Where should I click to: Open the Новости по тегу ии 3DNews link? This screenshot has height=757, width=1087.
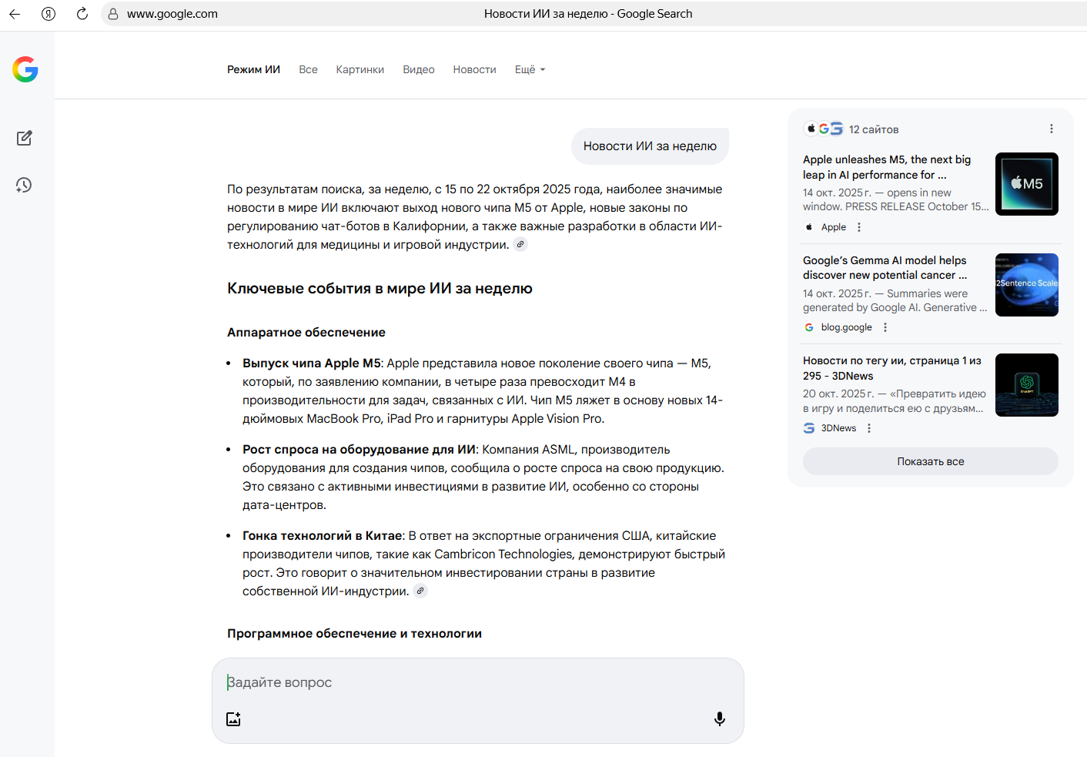892,368
